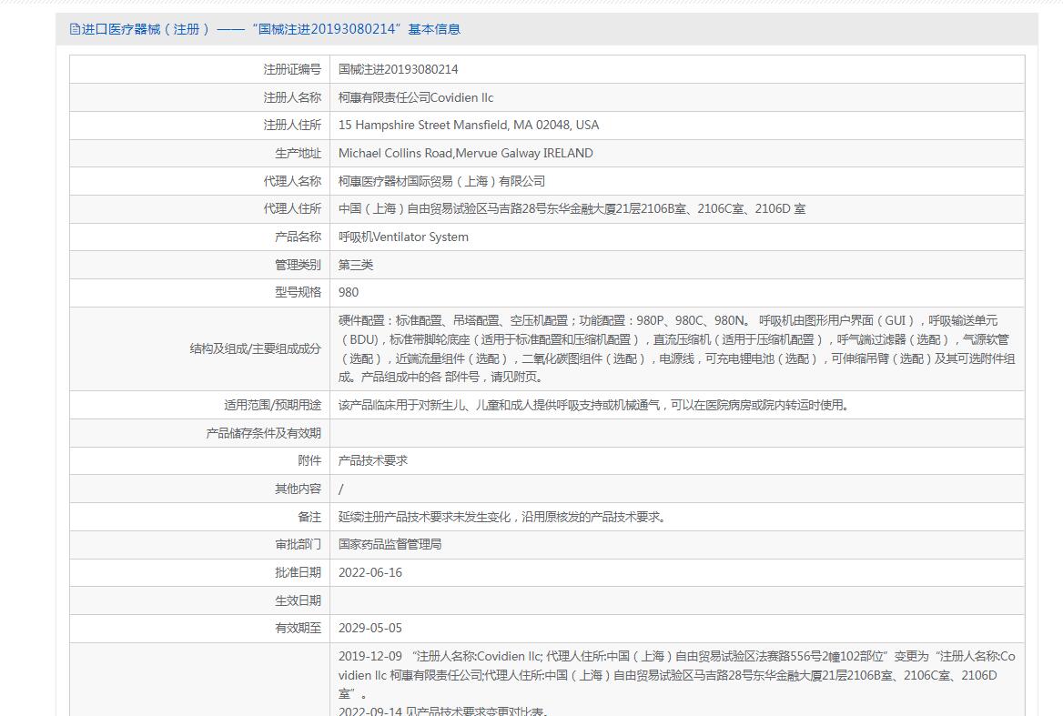Click the 附件 label
Screen dimensions: 1063x716
[x=309, y=460]
